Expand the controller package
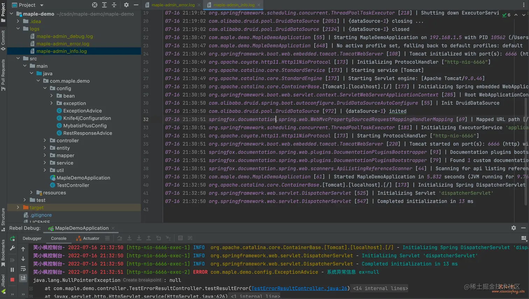The height and width of the screenshot is (299, 529). pyautogui.click(x=45, y=140)
